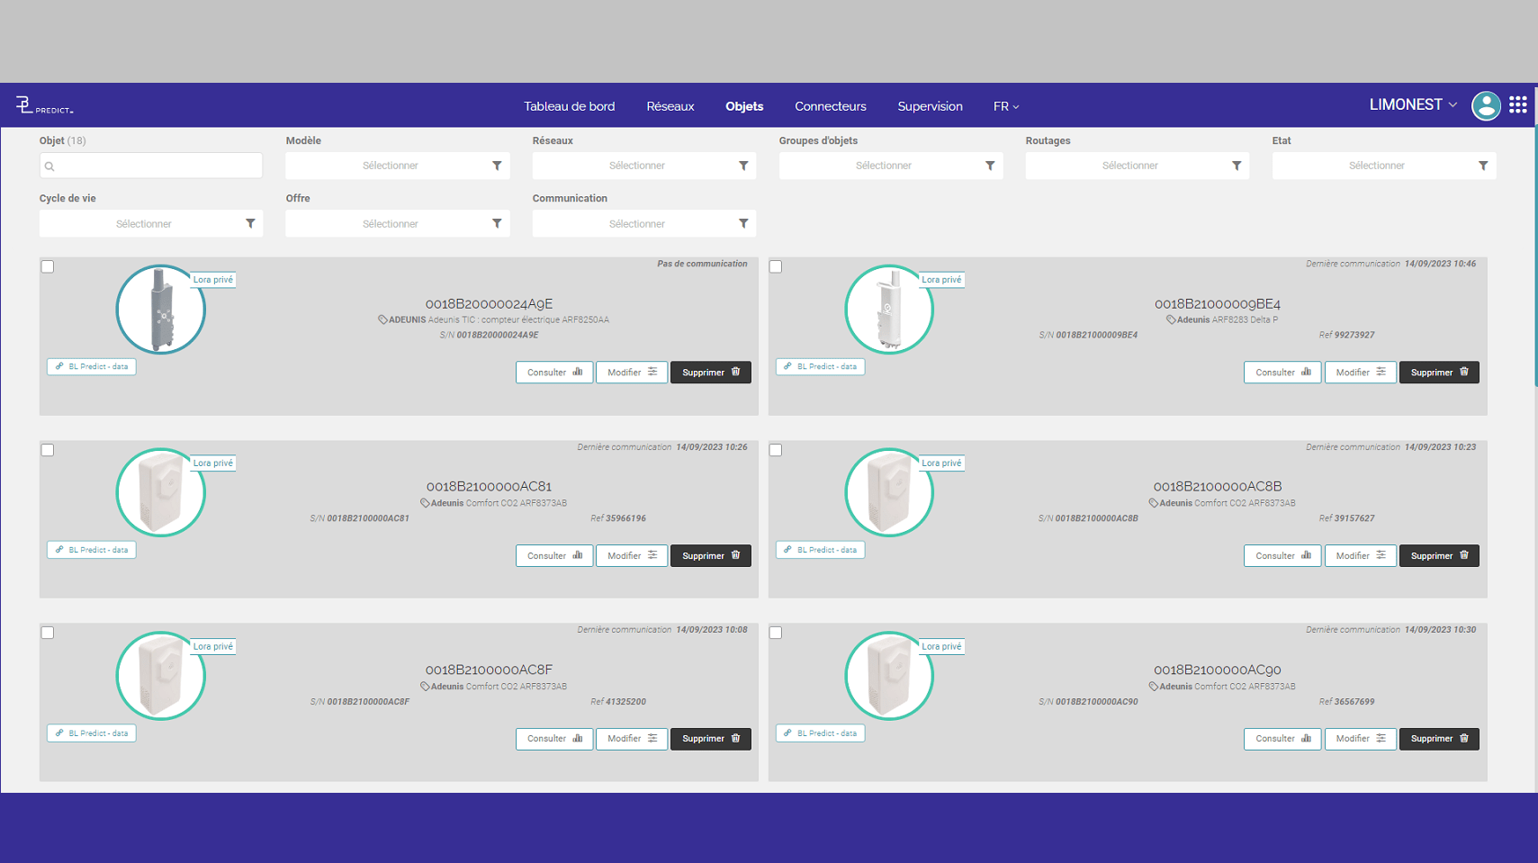Expand the LIMONEST site dropdown
This screenshot has width=1538, height=863.
(1413, 105)
